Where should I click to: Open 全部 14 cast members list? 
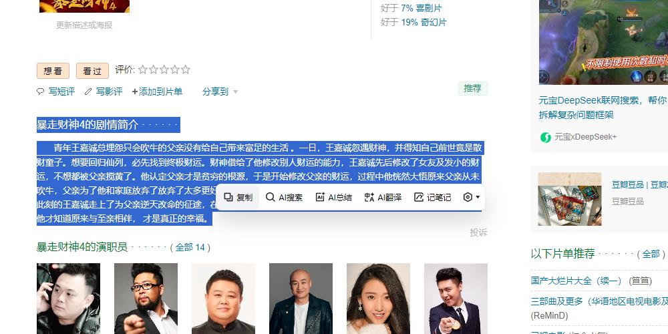point(190,248)
